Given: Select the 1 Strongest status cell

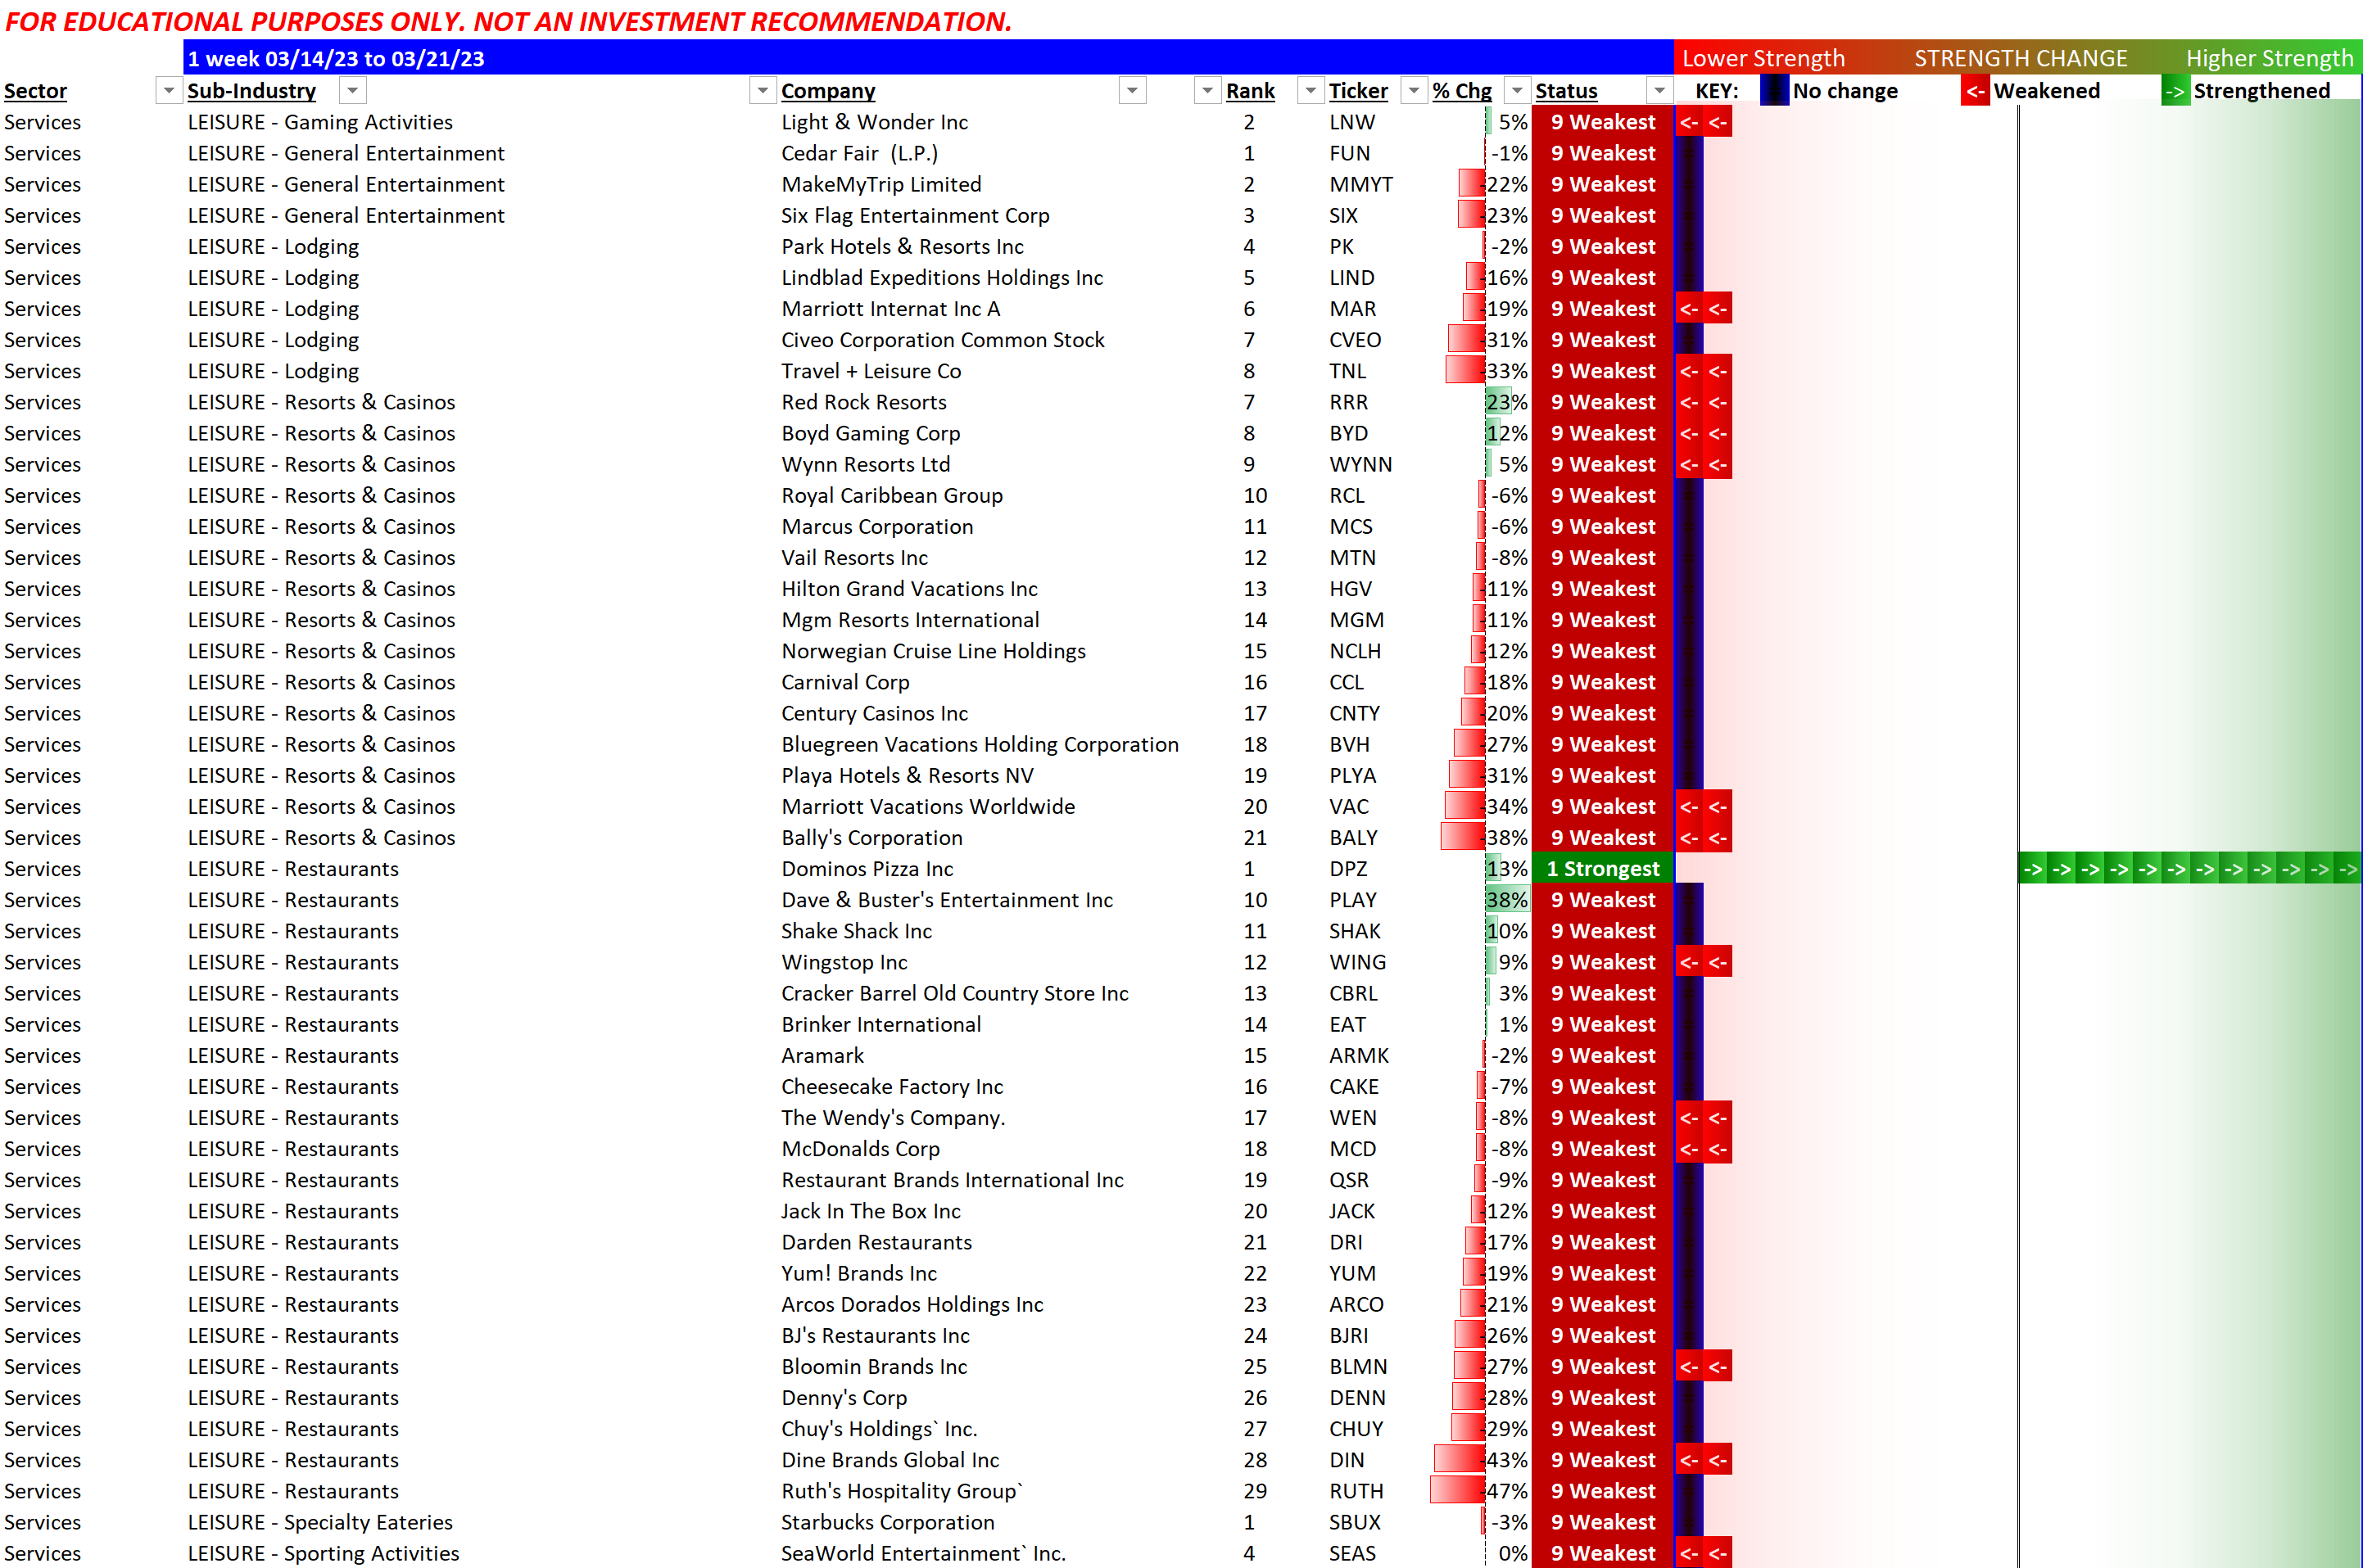Looking at the screenshot, I should [x=1601, y=869].
